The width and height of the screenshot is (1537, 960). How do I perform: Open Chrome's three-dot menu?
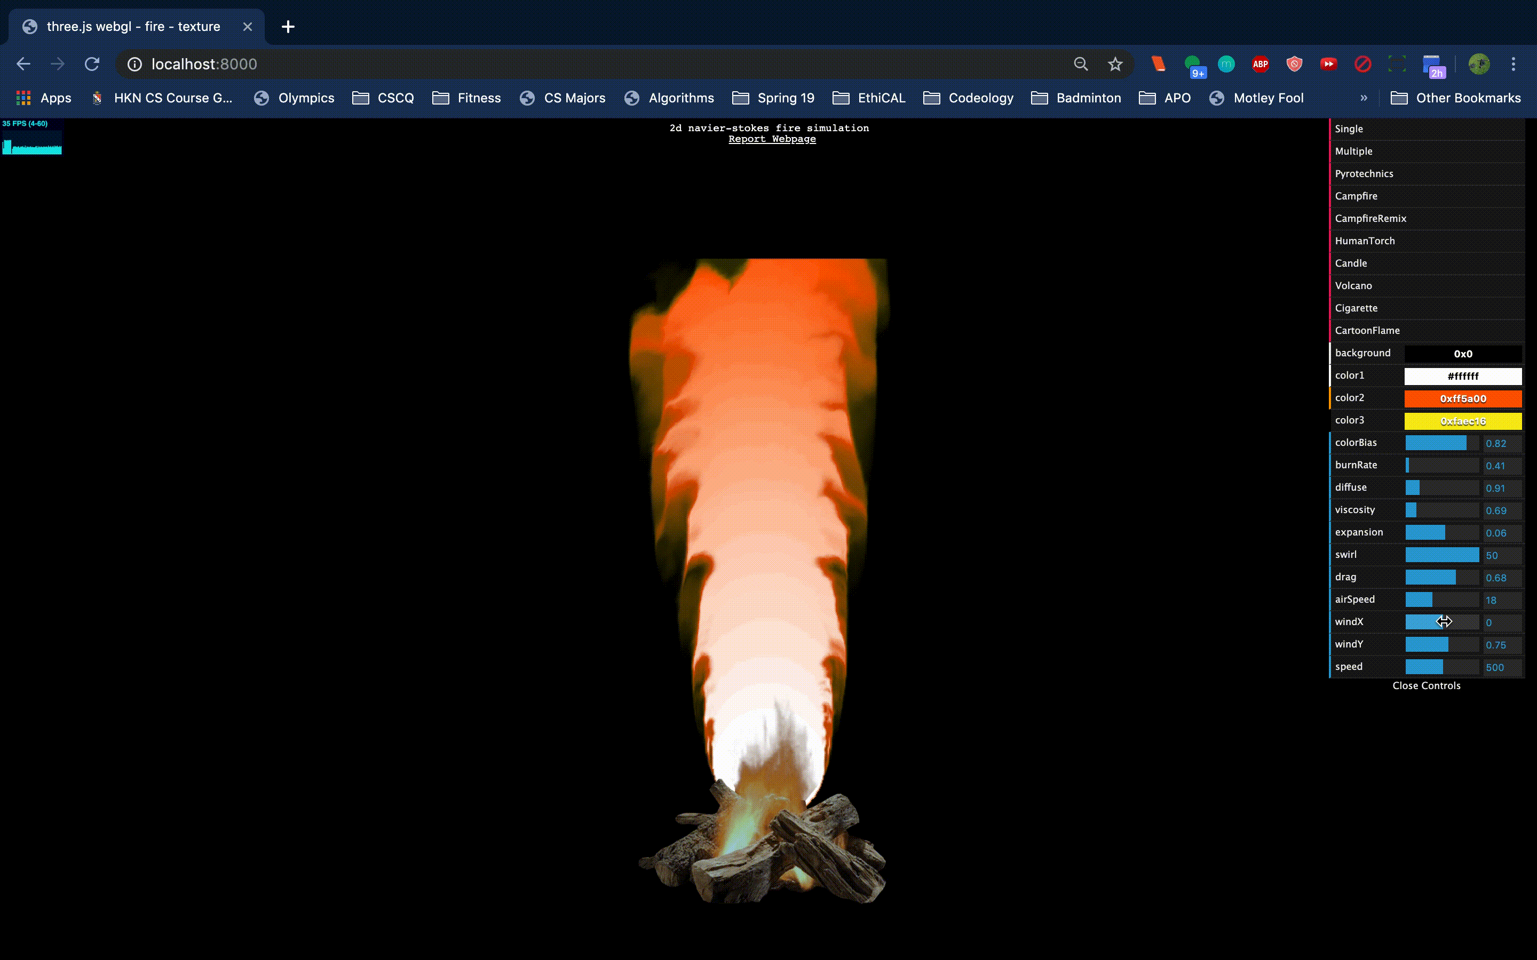(x=1514, y=64)
